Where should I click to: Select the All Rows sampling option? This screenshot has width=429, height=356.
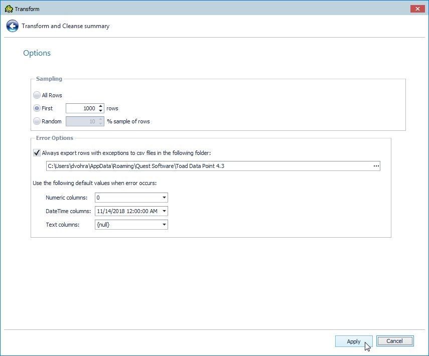point(37,95)
